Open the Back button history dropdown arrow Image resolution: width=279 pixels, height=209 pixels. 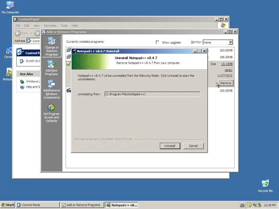[31, 33]
